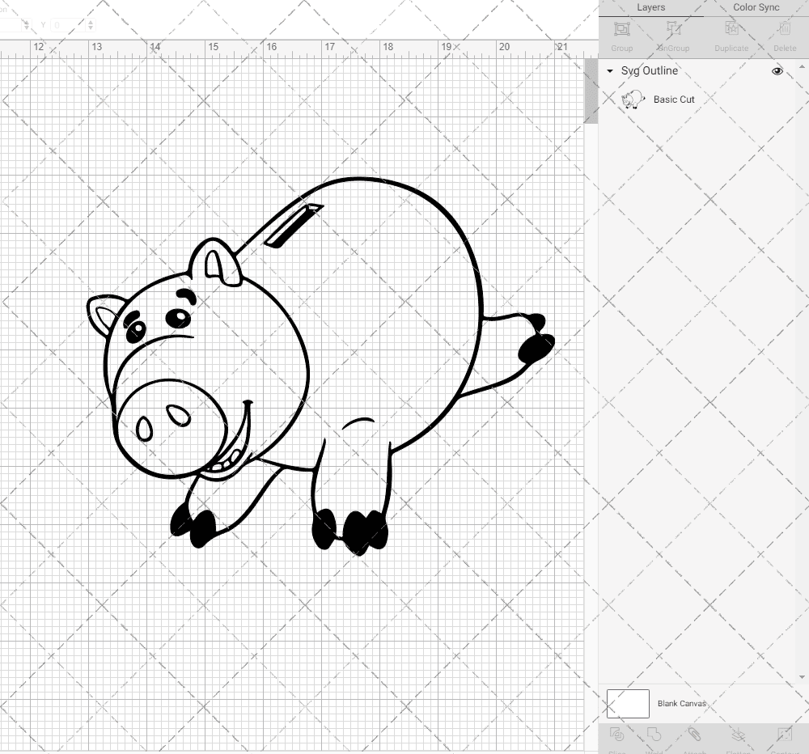Image resolution: width=809 pixels, height=754 pixels.
Task: Click the pig thumbnail in Basic Cut layer
Action: [632, 100]
